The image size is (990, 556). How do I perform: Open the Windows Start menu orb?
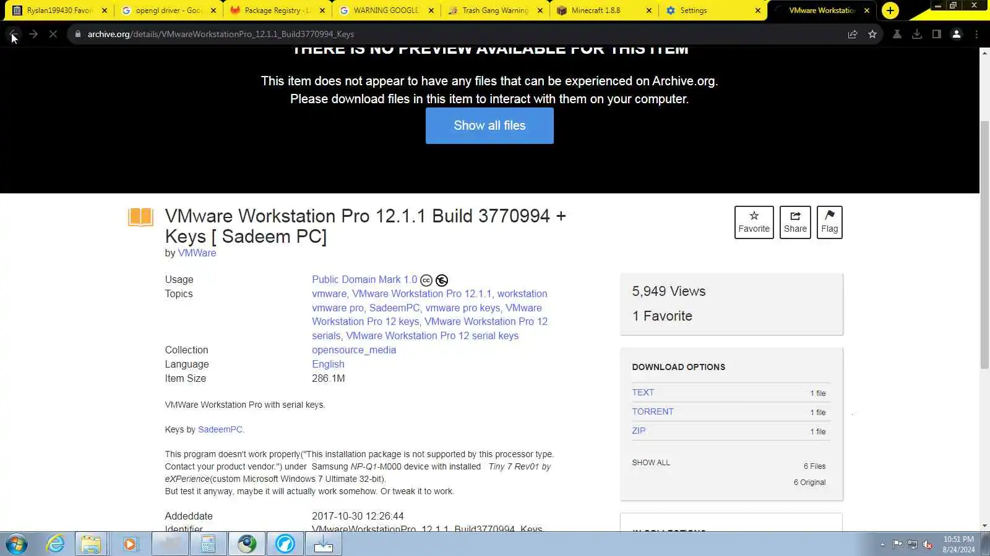17,544
